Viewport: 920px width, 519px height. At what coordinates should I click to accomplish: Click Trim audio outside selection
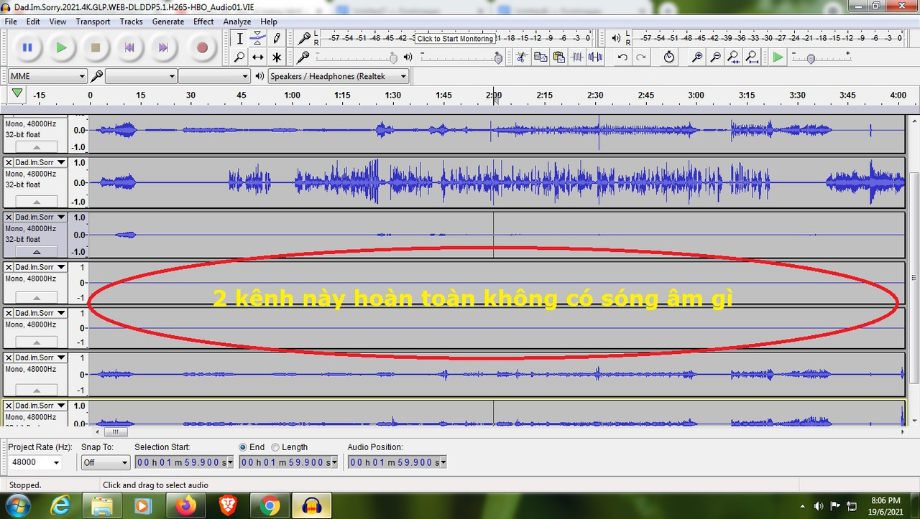577,57
